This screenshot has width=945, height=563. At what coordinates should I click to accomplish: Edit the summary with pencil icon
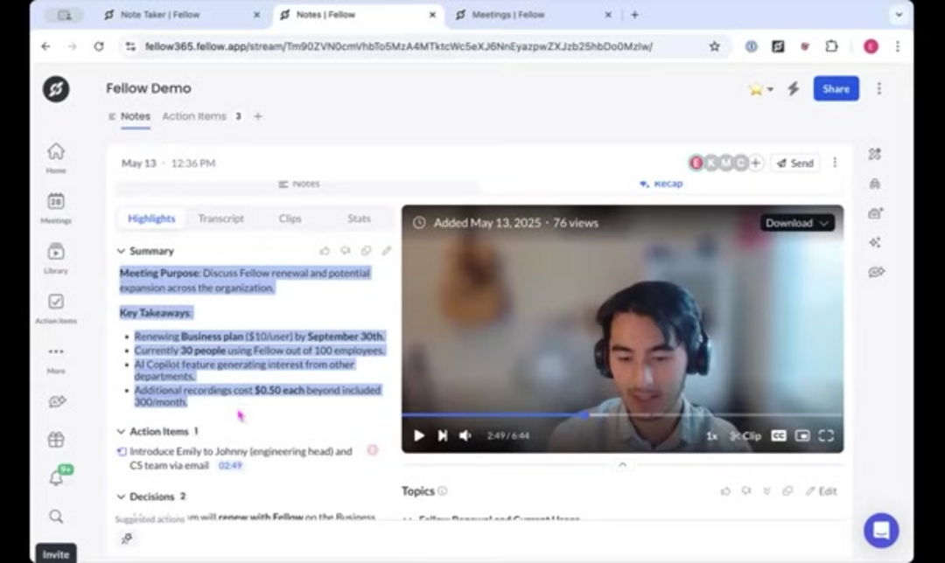pos(386,251)
